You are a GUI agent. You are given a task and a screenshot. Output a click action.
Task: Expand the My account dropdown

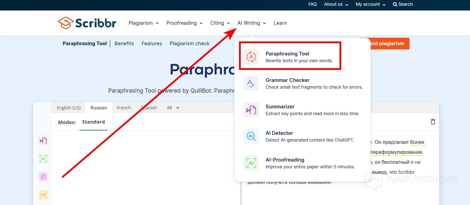click(370, 4)
